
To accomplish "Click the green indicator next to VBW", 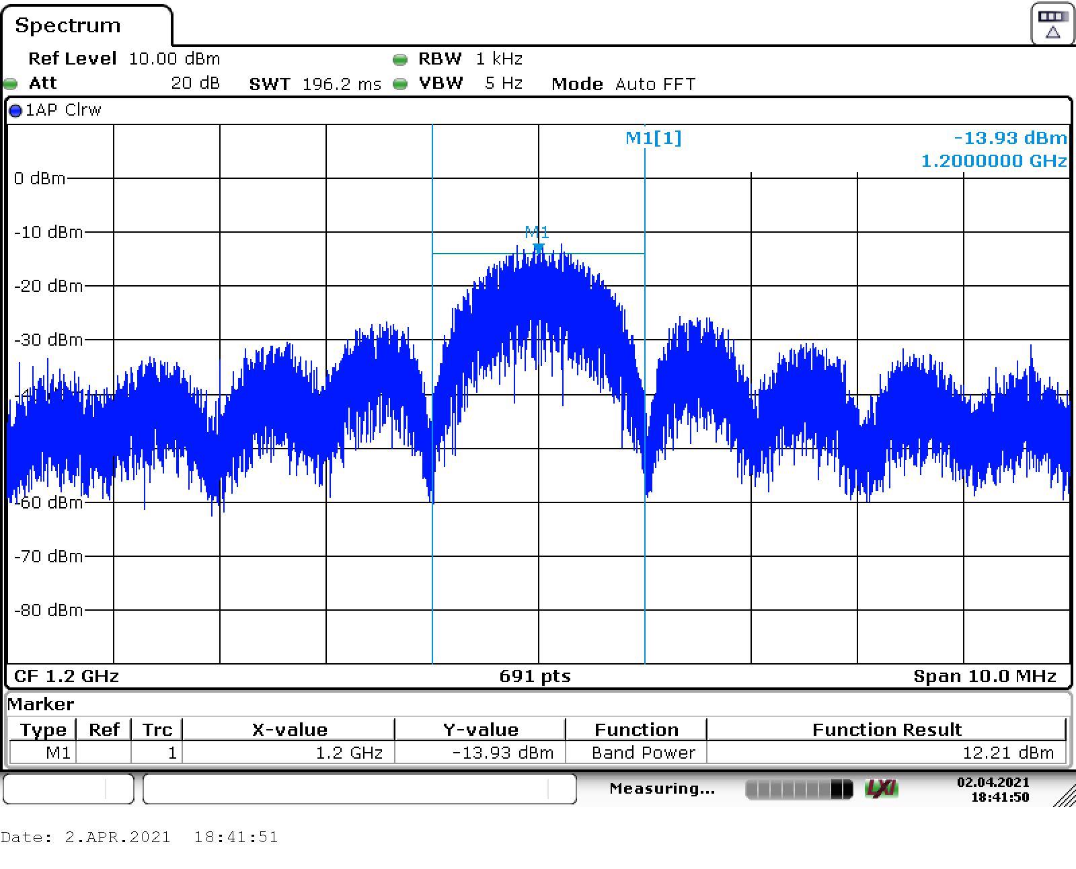I will pyautogui.click(x=400, y=84).
